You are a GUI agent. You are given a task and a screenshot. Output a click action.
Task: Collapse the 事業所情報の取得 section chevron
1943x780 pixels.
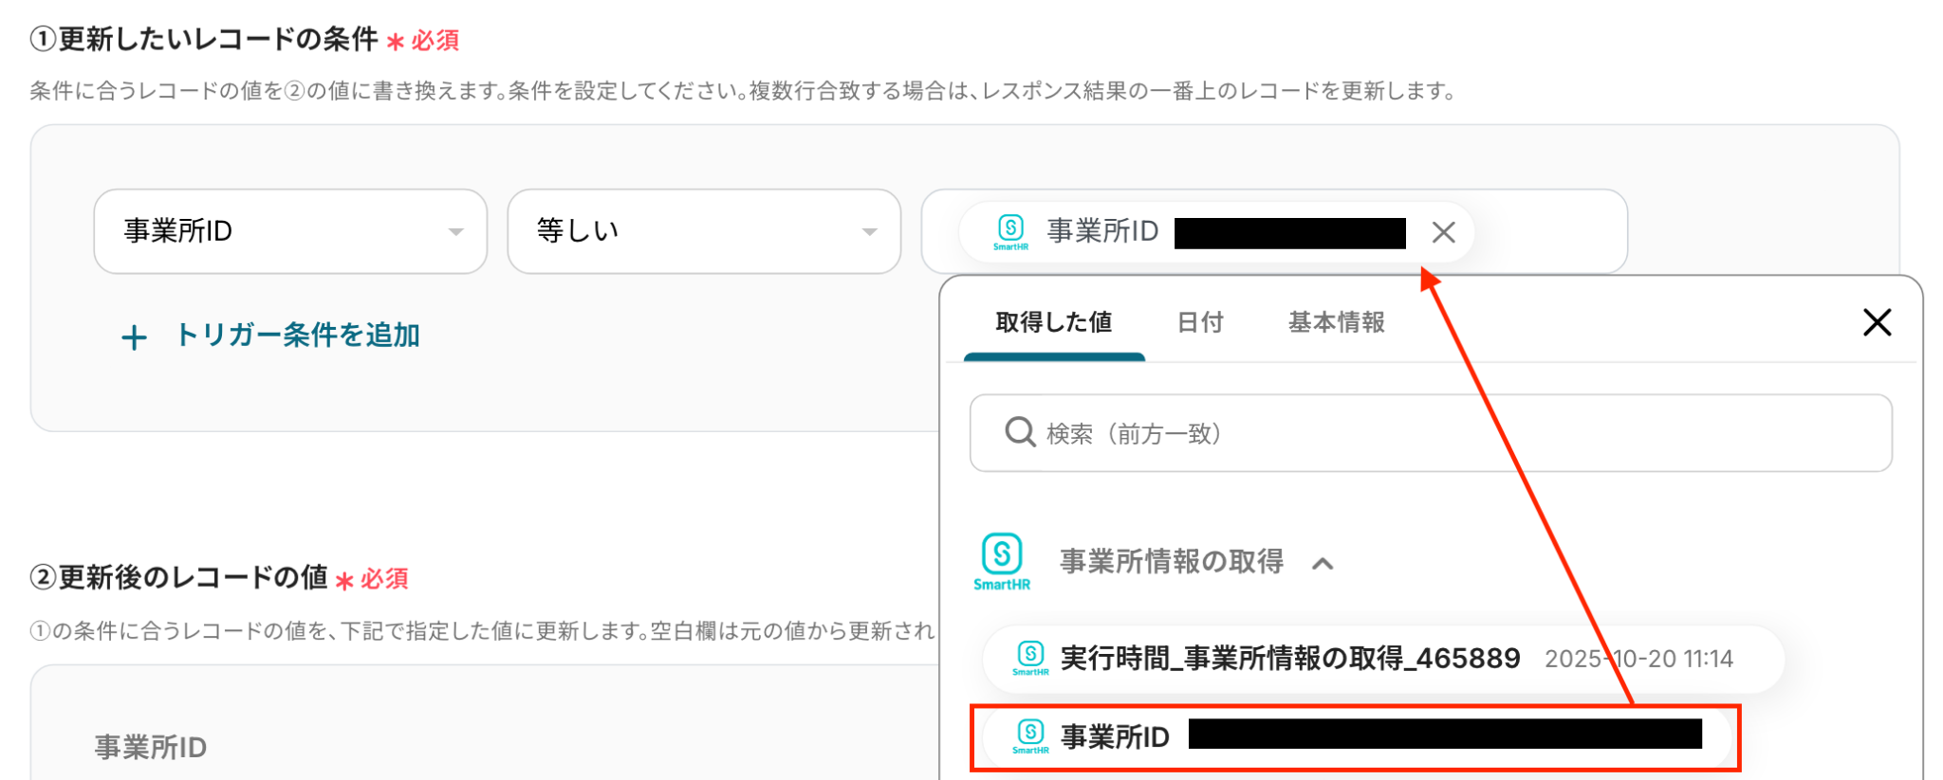1323,564
